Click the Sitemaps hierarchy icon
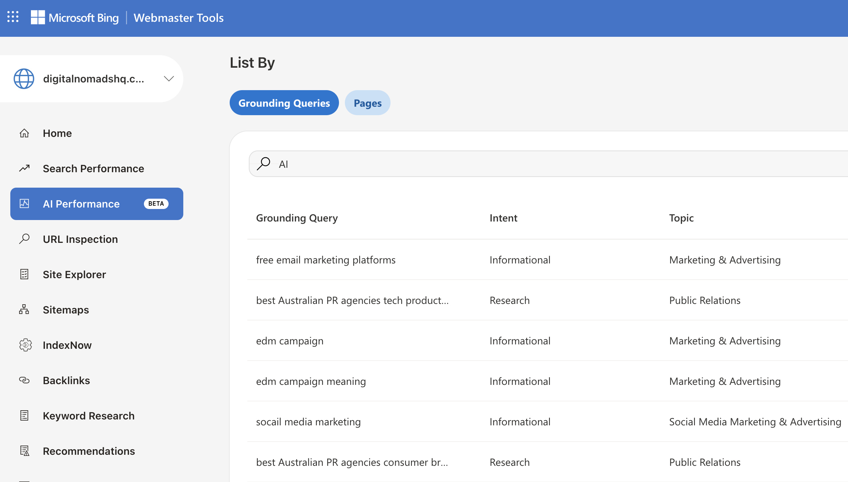Viewport: 848px width, 482px height. click(x=24, y=310)
